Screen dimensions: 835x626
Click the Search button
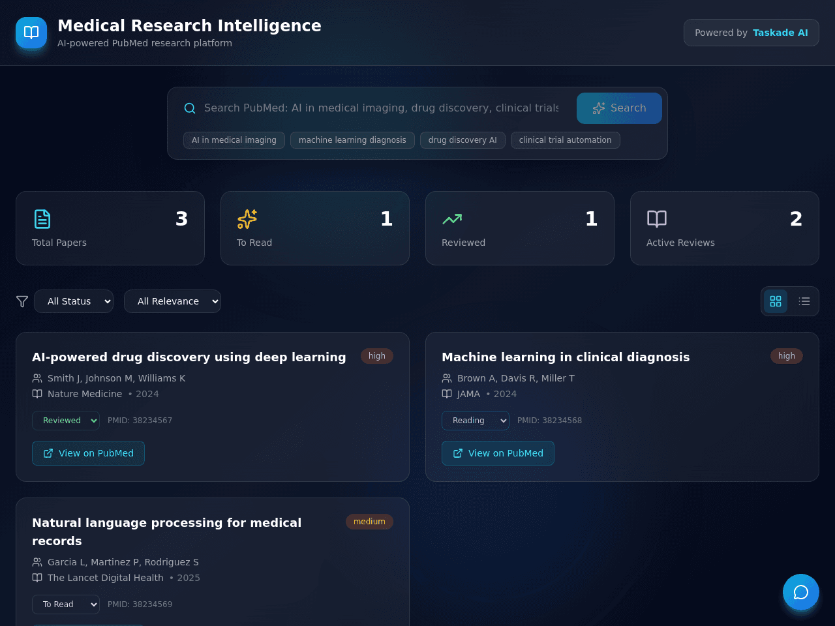[x=619, y=108]
